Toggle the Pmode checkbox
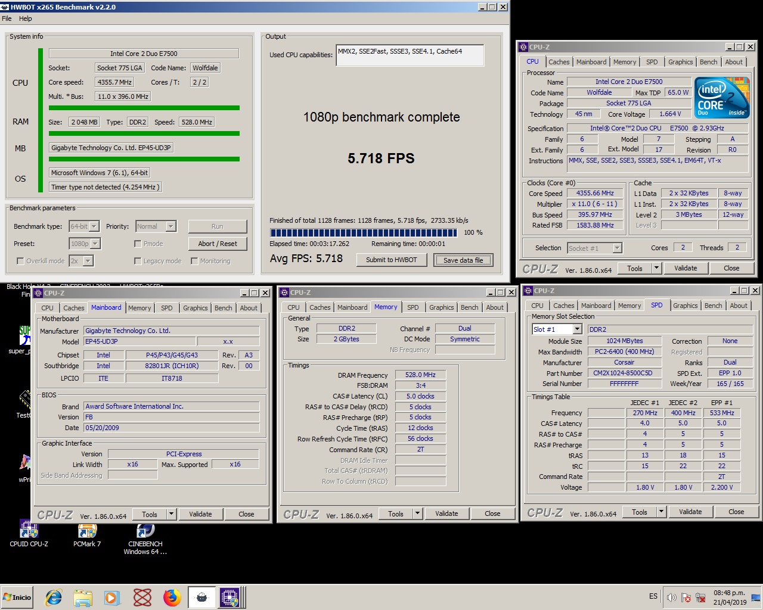The height and width of the screenshot is (610, 763). tap(138, 244)
